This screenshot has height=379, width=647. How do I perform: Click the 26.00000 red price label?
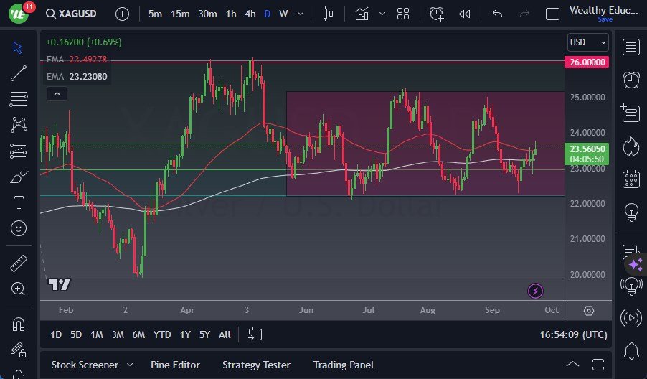587,62
